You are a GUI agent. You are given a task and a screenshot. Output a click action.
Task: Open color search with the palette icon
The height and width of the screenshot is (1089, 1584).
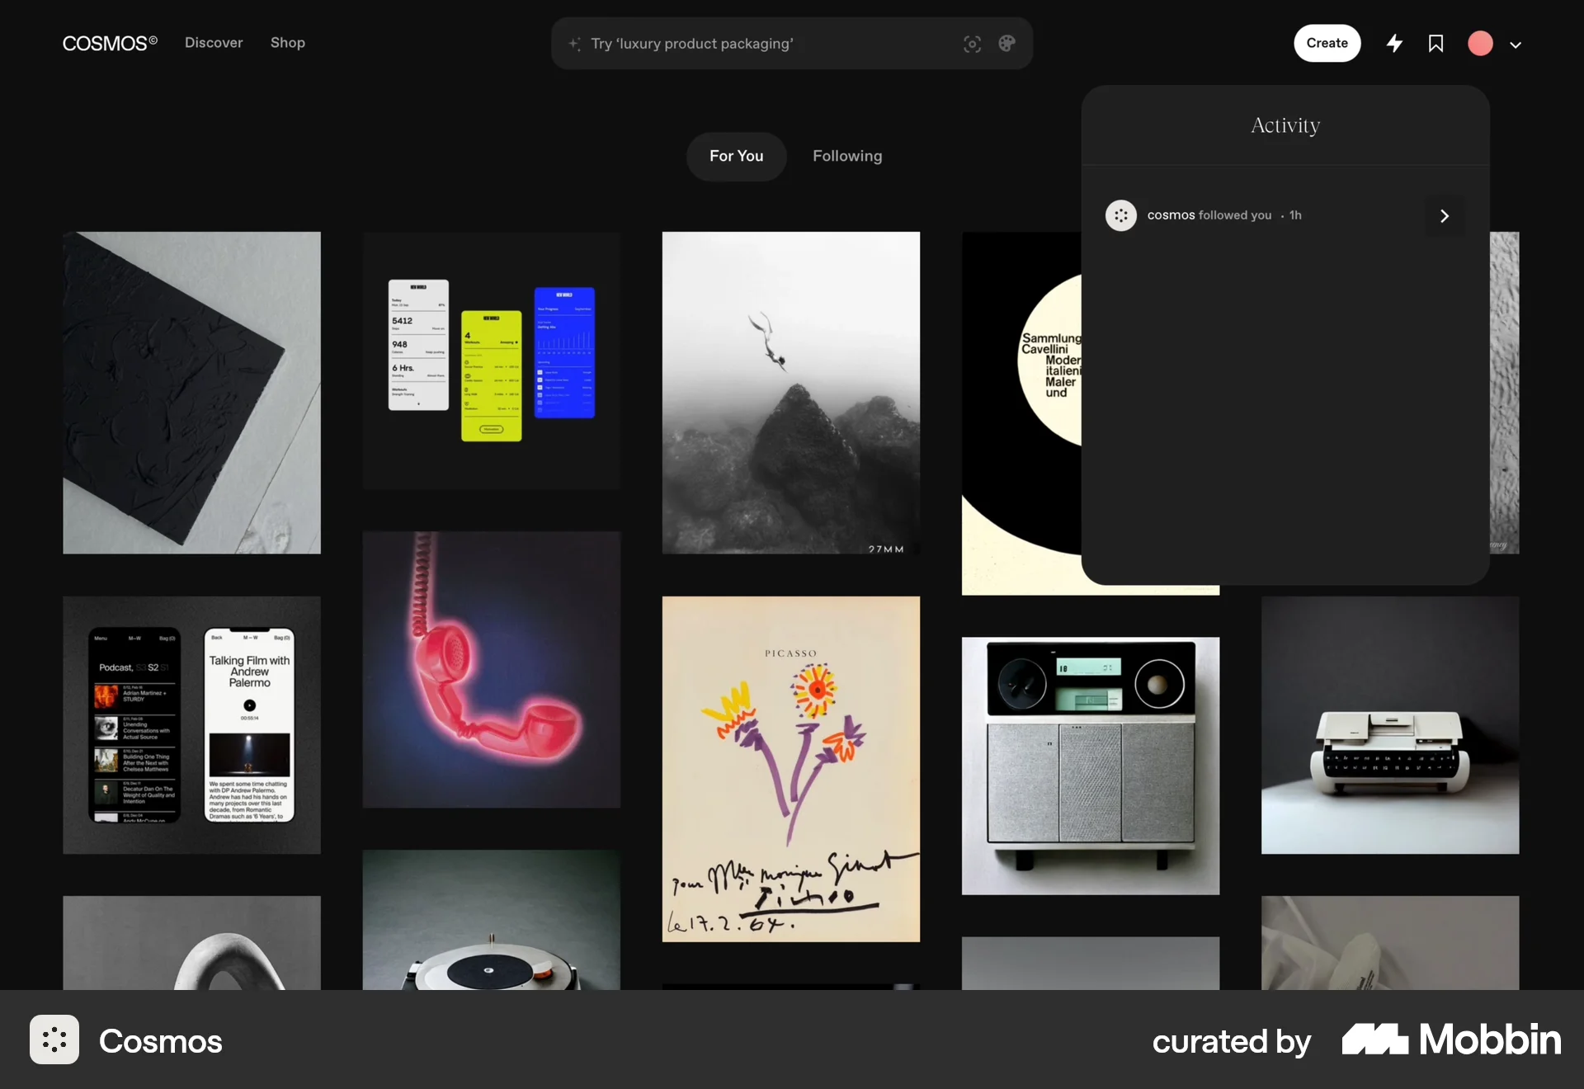[x=1006, y=44]
